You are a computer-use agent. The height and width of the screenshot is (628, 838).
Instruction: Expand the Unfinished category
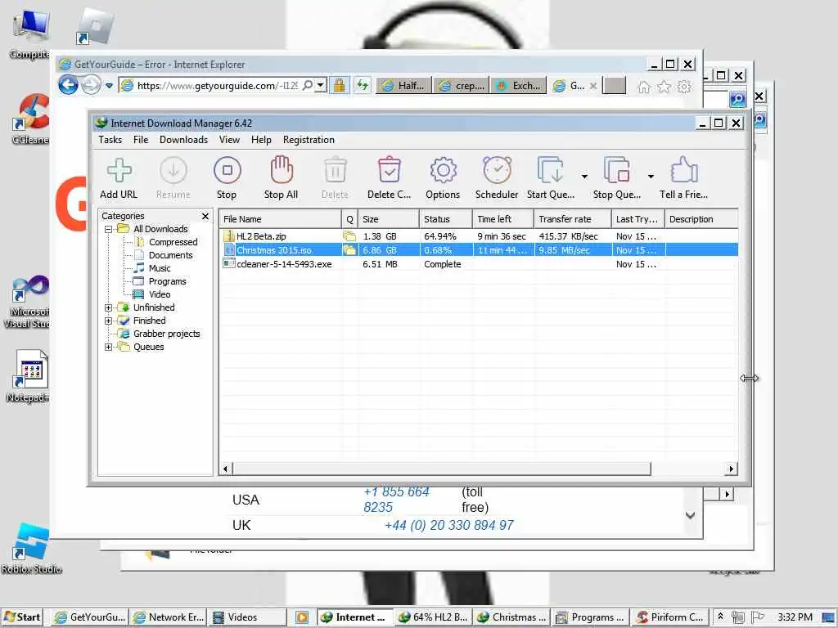click(109, 307)
